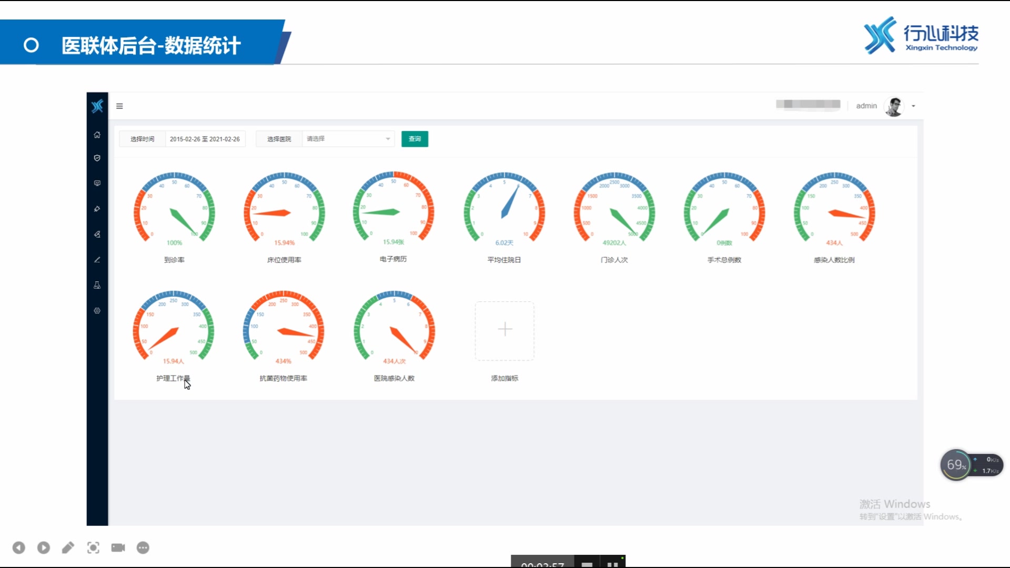Click the 49202人 value text
This screenshot has height=568, width=1010.
tap(614, 243)
